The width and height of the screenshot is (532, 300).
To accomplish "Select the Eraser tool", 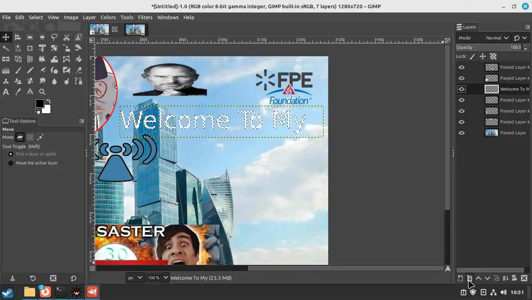I will pyautogui.click(x=78, y=70).
